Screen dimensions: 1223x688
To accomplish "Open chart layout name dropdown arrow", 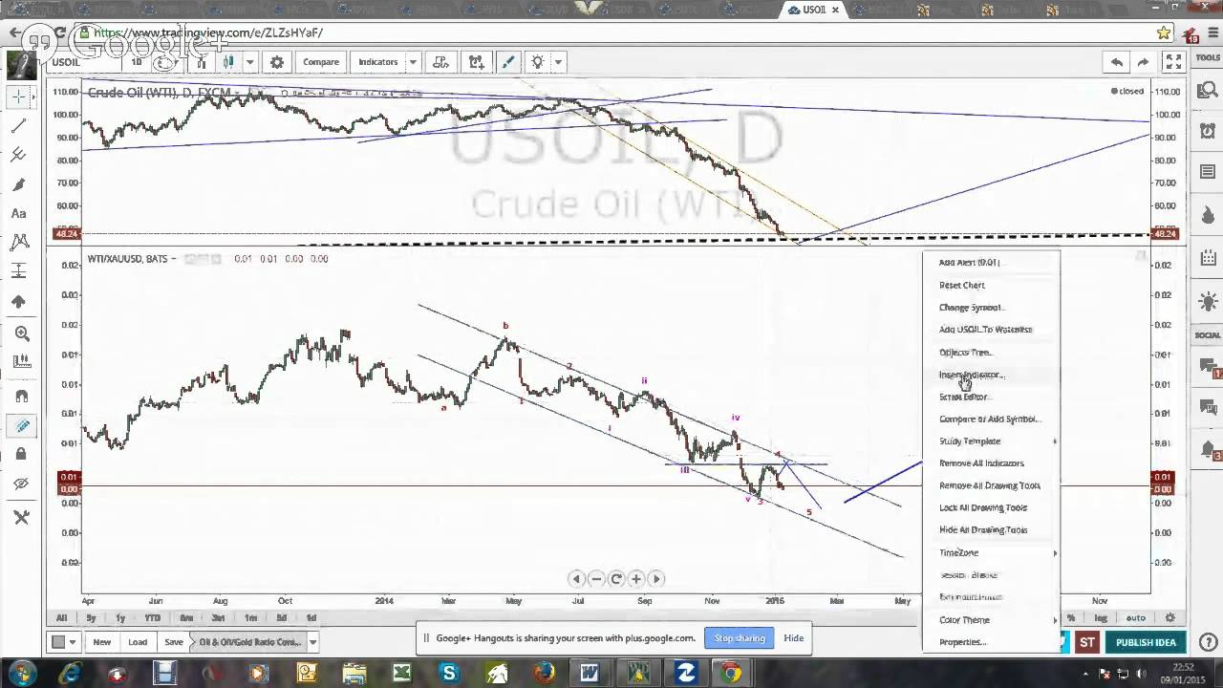I will [312, 642].
